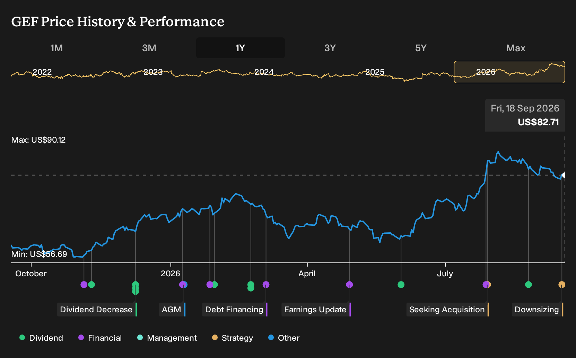Toggle the Financial legend filter
Viewport: 576px width, 358px height.
[x=100, y=338]
